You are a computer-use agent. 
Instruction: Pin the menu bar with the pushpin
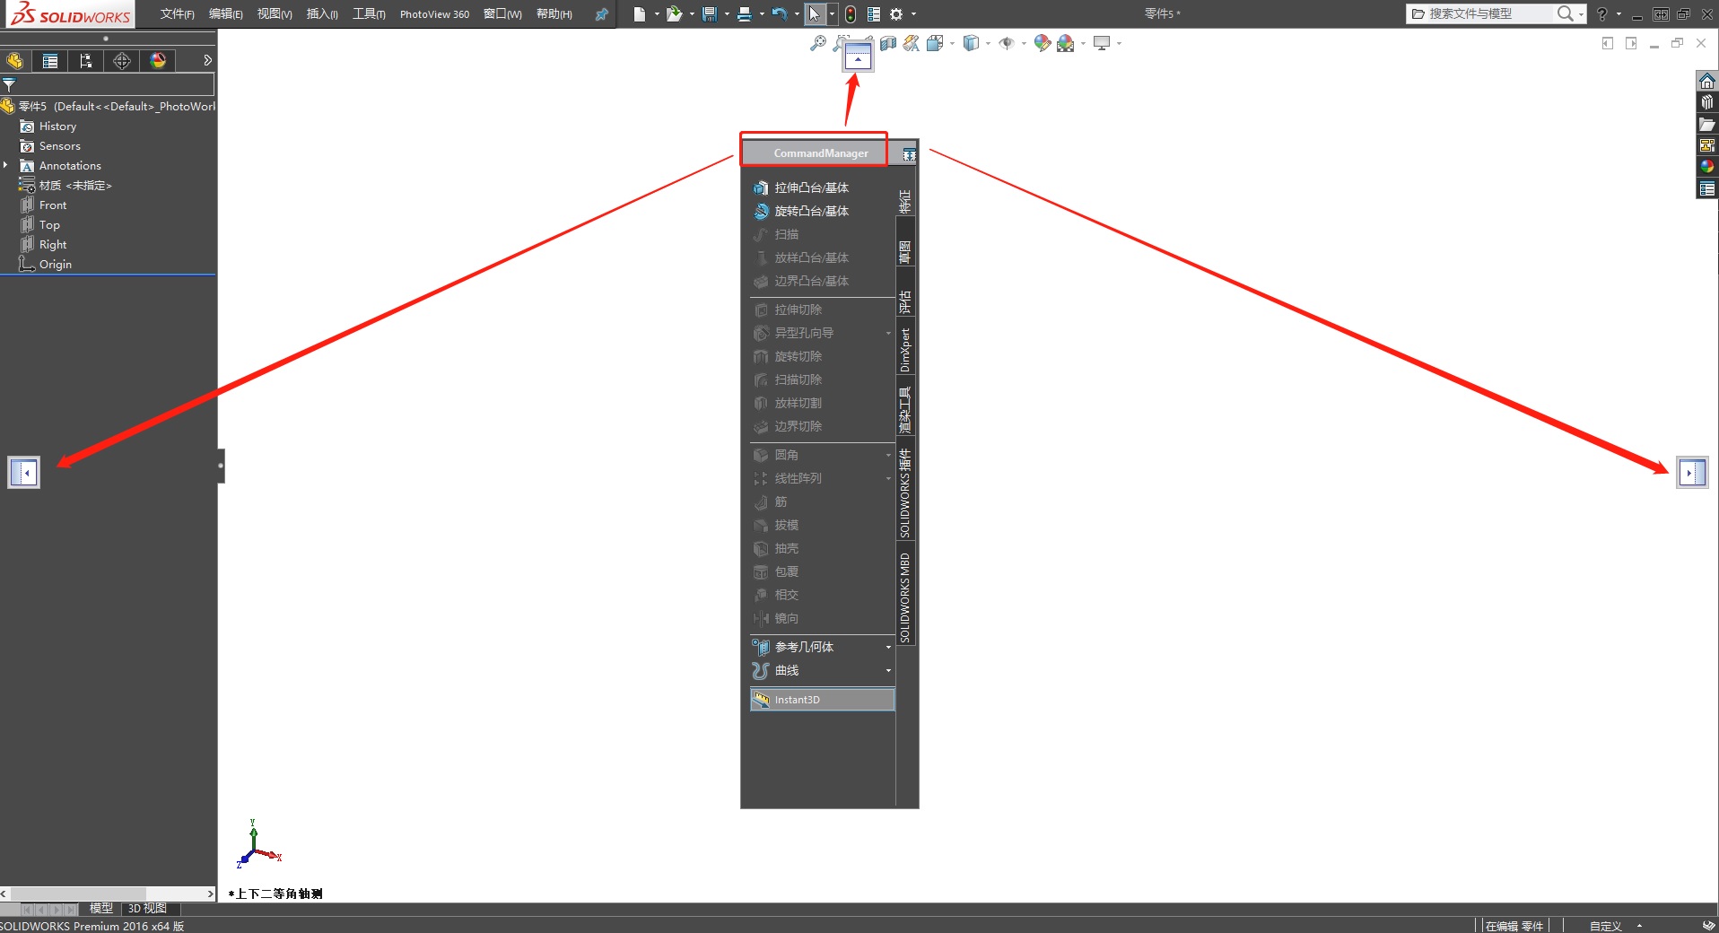coord(602,14)
